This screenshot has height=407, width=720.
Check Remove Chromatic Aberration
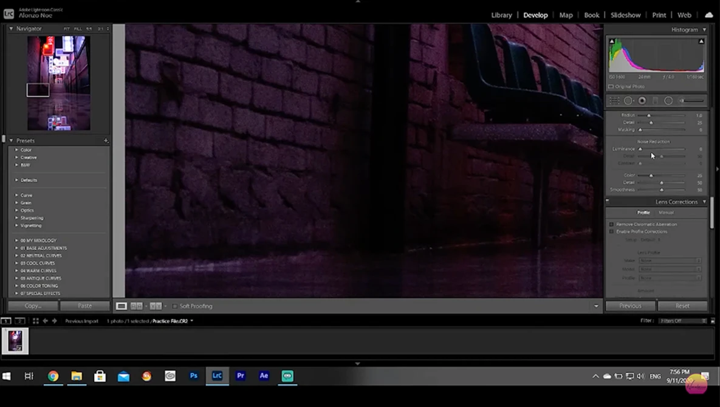(x=611, y=224)
